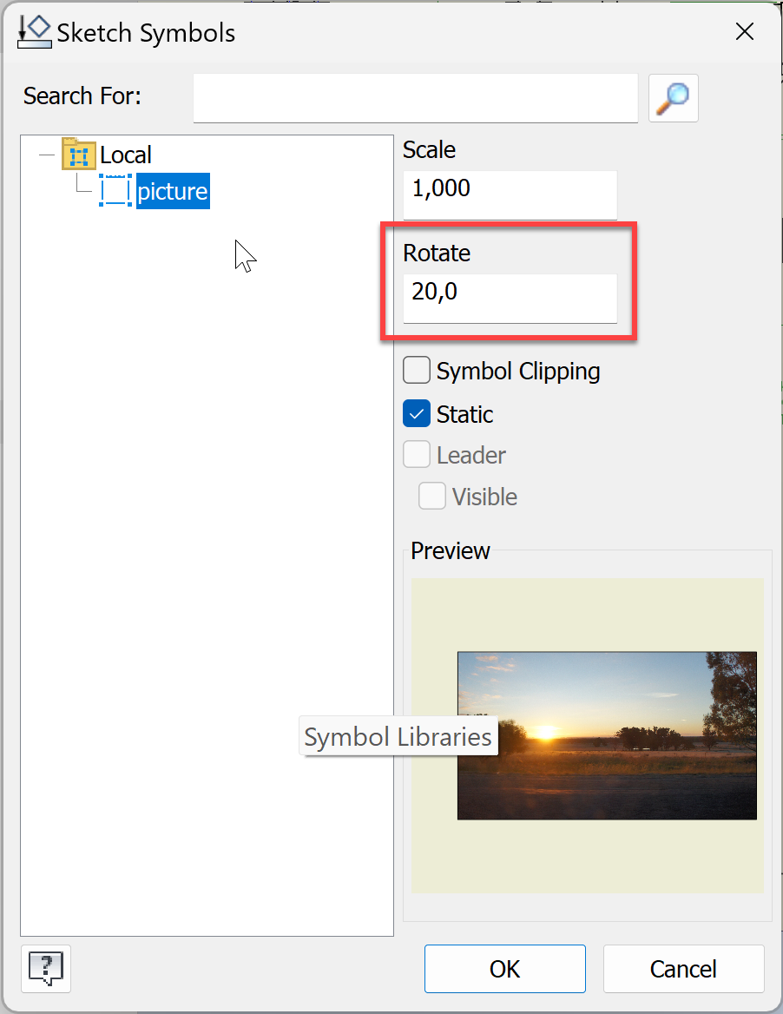The width and height of the screenshot is (783, 1014).
Task: Click the picture symbol icon in tree
Action: (115, 191)
